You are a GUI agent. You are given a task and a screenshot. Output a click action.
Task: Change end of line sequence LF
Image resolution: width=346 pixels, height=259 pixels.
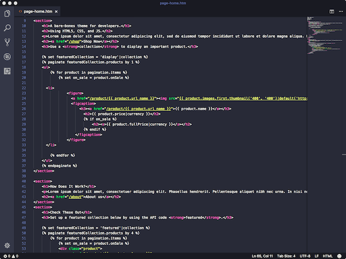click(317, 256)
